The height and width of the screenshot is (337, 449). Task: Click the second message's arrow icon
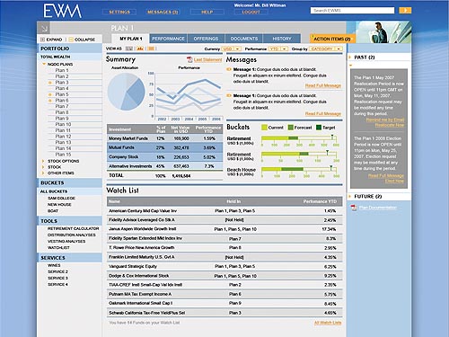point(229,96)
